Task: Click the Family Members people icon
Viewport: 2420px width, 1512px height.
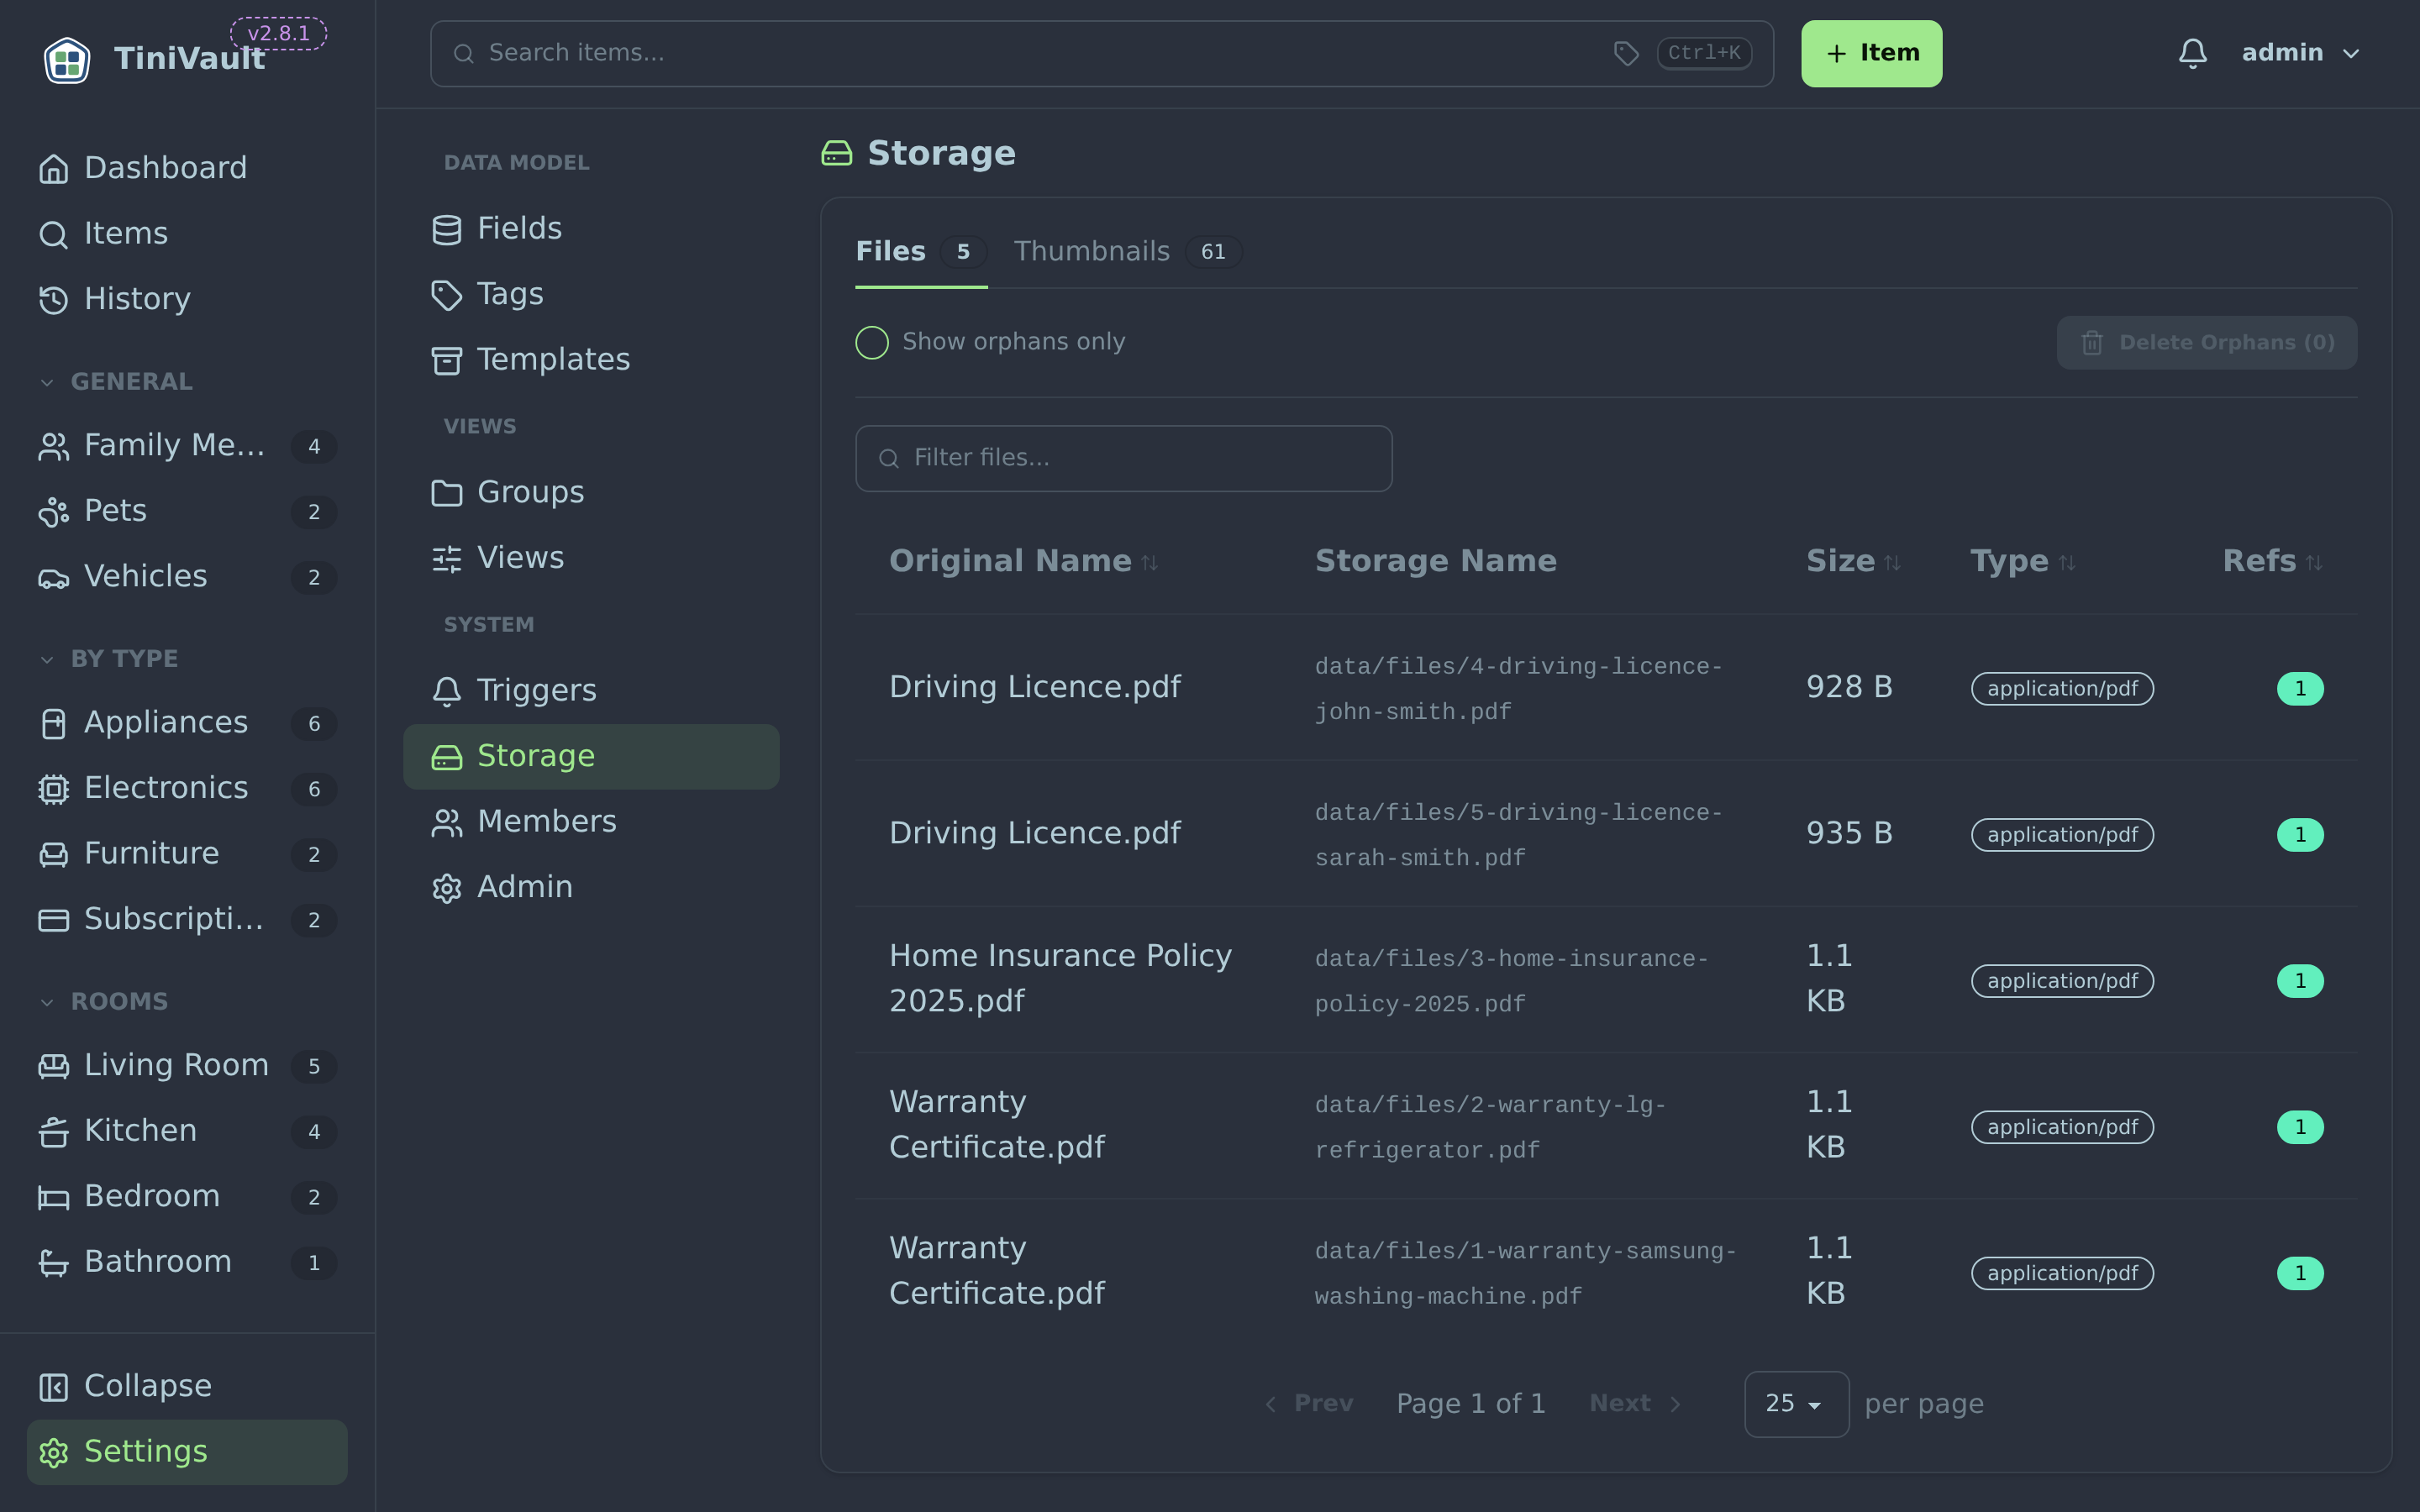Action: tap(53, 446)
